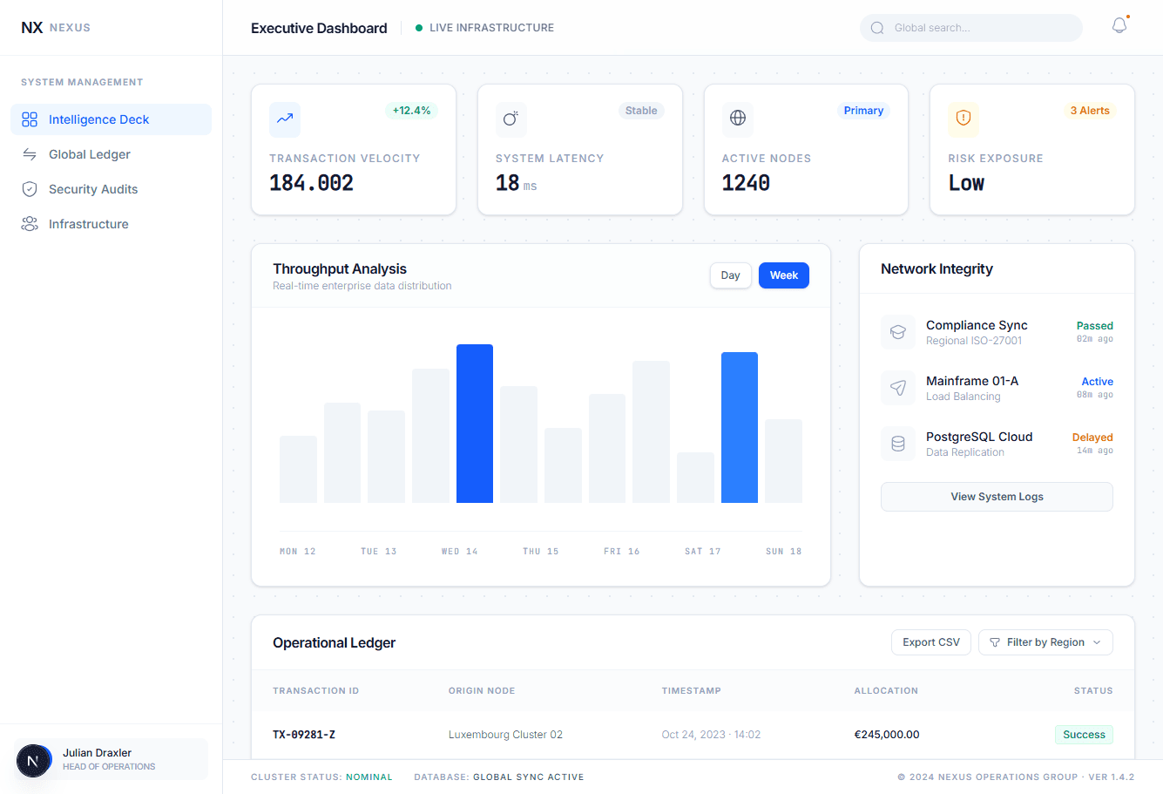This screenshot has width=1163, height=794.
Task: Enable the Week throughput view
Action: 783,275
